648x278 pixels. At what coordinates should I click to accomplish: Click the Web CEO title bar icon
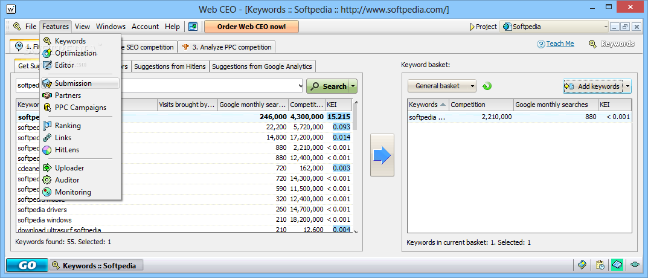coord(11,8)
